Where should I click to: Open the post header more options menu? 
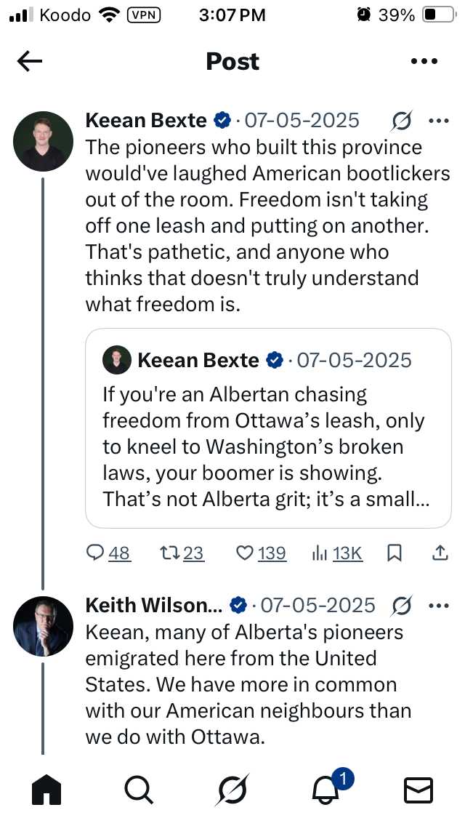[424, 62]
